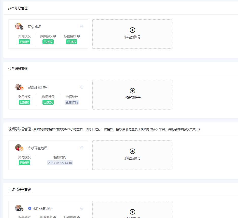Image resolution: width=238 pixels, height=218 pixels.
Task: Click the plus icon in 快手 绑定新账号 area
Action: 132,91
